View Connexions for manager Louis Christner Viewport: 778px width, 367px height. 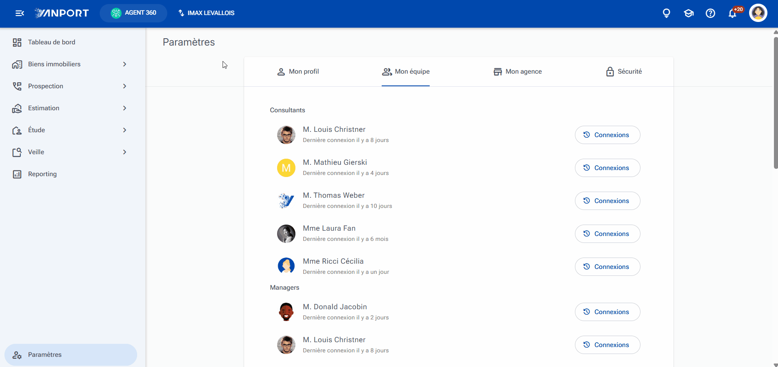[x=608, y=345]
